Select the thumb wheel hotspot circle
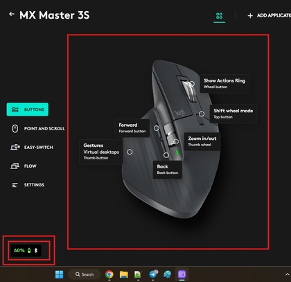This screenshot has width=291, height=282. click(x=176, y=141)
